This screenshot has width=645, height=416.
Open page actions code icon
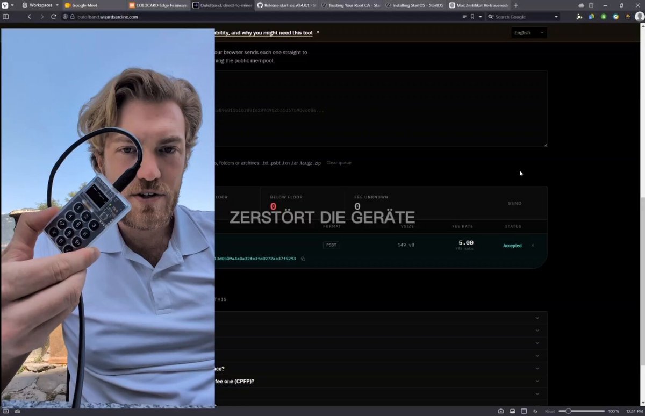[535, 411]
